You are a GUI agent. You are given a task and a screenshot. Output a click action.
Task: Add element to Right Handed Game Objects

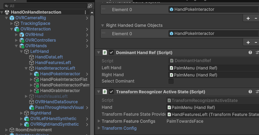(x=248, y=43)
